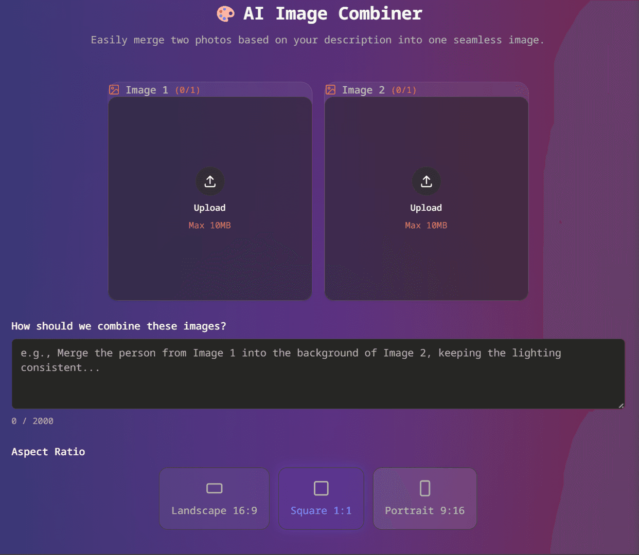Image resolution: width=639 pixels, height=555 pixels.
Task: Click the 'Image 2' label text
Action: tap(363, 90)
